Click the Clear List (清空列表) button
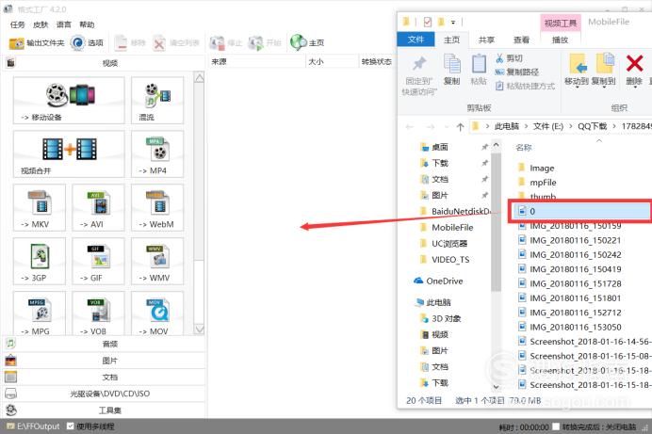 176,42
